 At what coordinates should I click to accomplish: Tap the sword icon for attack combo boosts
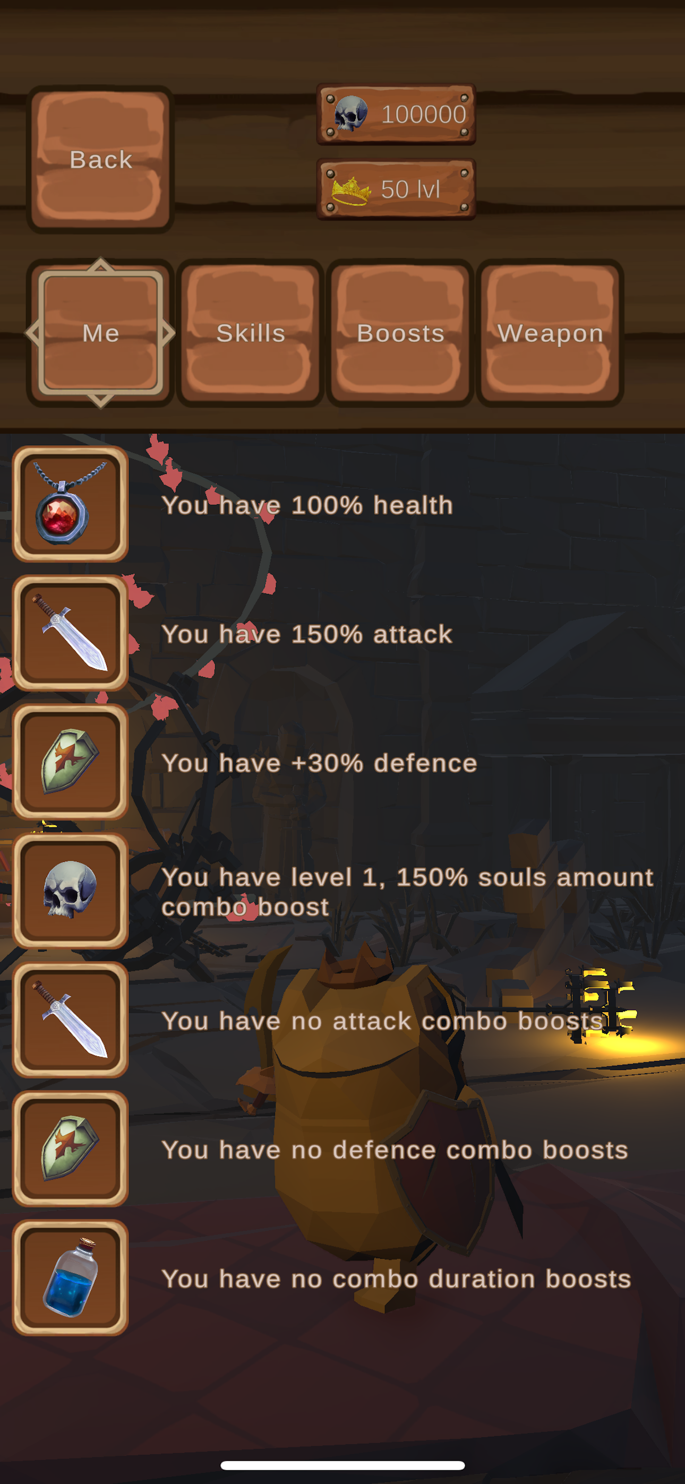[70, 1020]
